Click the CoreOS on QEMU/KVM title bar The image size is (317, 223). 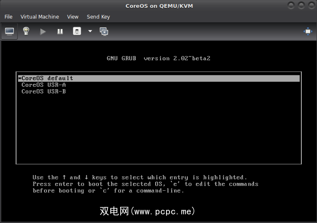point(159,6)
